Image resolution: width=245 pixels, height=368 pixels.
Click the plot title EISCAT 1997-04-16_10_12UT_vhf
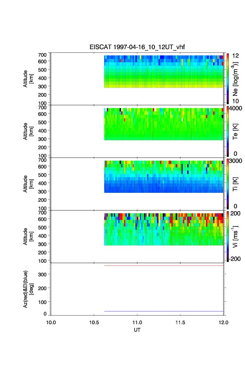137,47
